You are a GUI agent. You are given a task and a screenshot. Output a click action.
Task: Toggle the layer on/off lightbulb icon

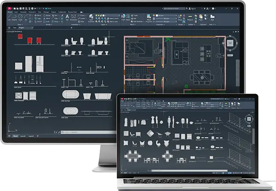97,16
